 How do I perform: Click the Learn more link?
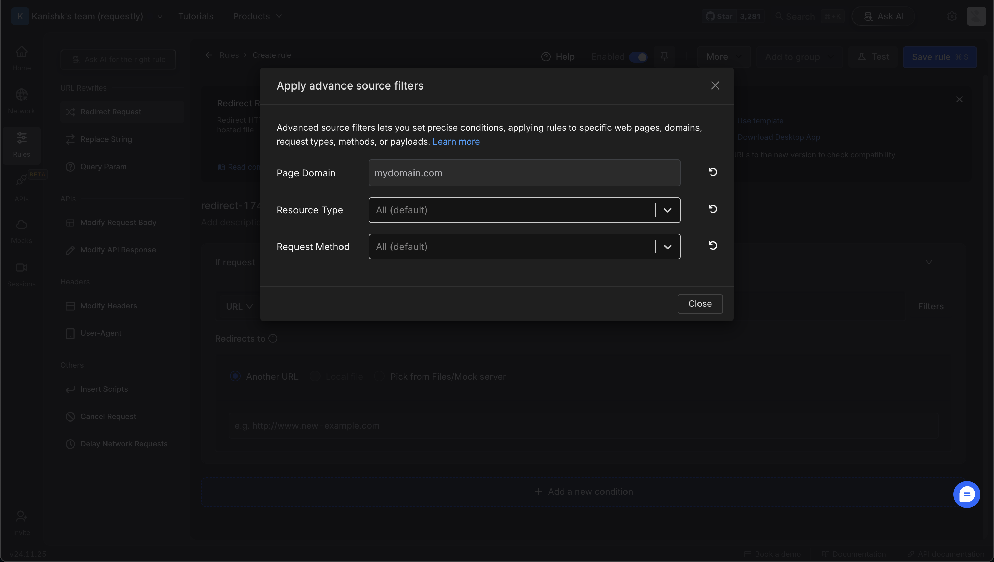click(x=456, y=142)
